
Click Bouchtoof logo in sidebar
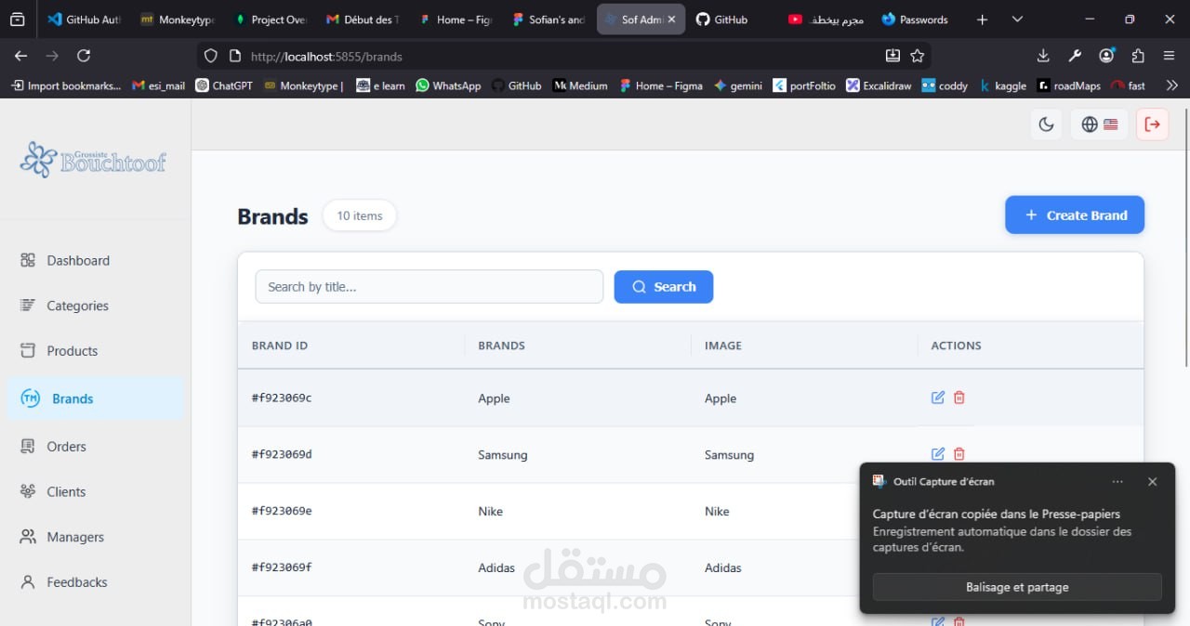click(93, 160)
